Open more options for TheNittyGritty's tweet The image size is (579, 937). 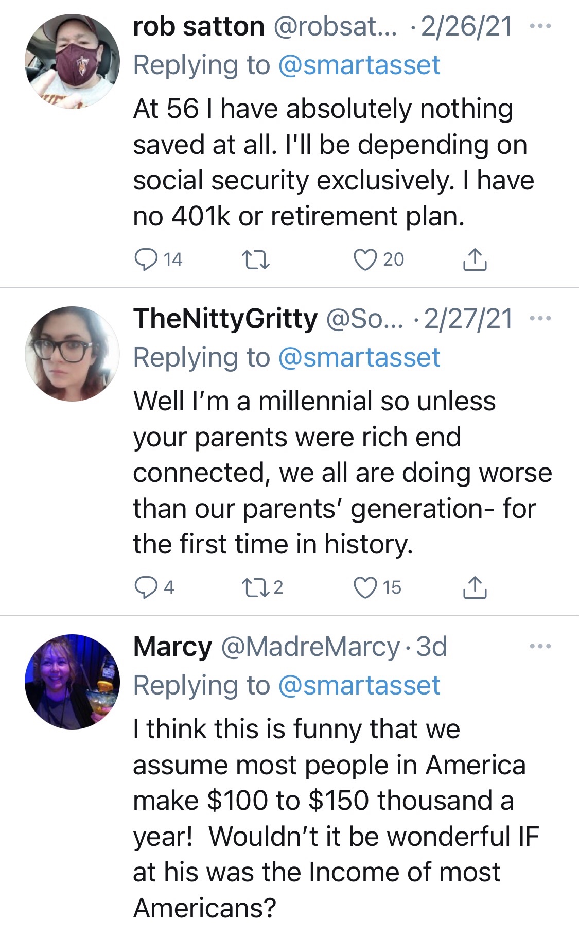tap(540, 318)
